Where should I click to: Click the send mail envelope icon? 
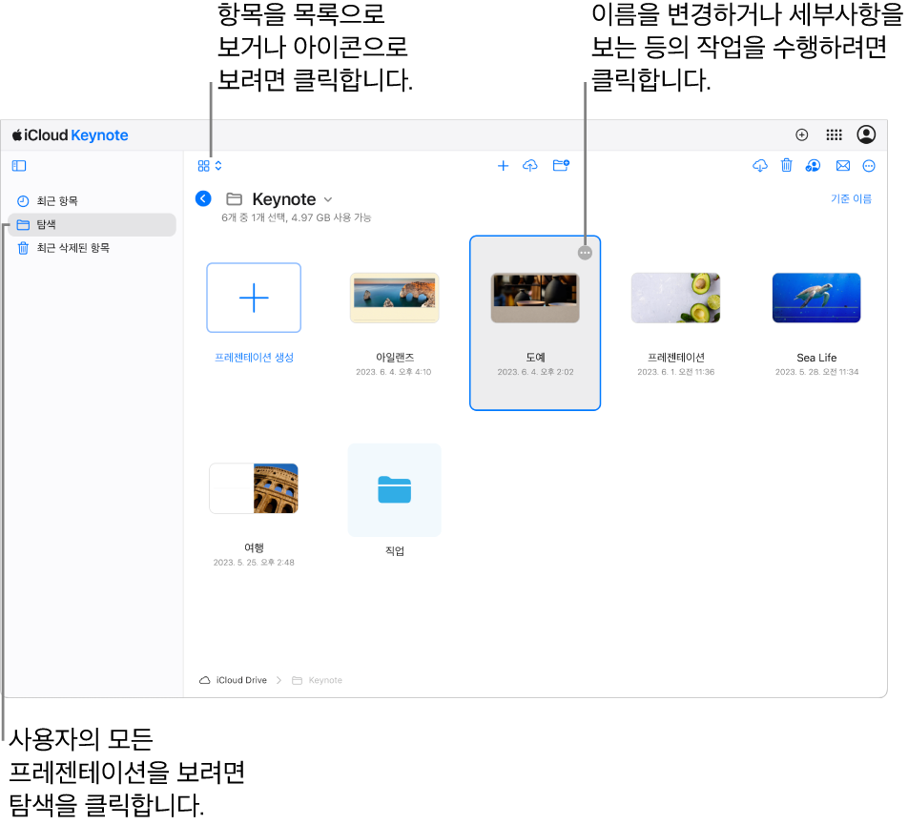(x=843, y=166)
